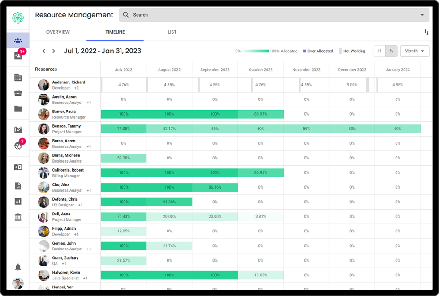Open the Month view dropdown
The image size is (439, 296).
tap(414, 51)
